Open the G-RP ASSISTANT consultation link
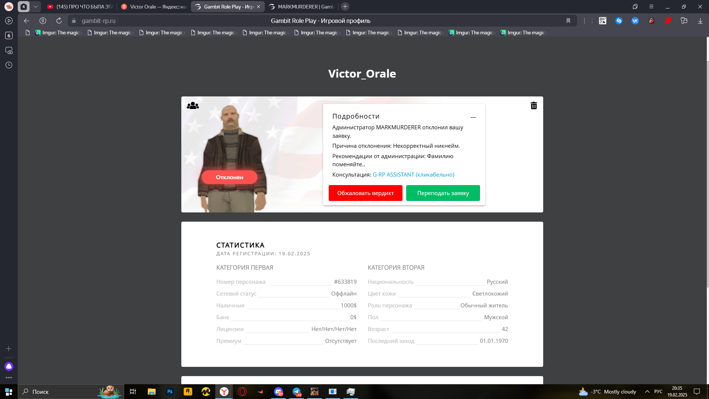This screenshot has width=709, height=399. pos(413,175)
